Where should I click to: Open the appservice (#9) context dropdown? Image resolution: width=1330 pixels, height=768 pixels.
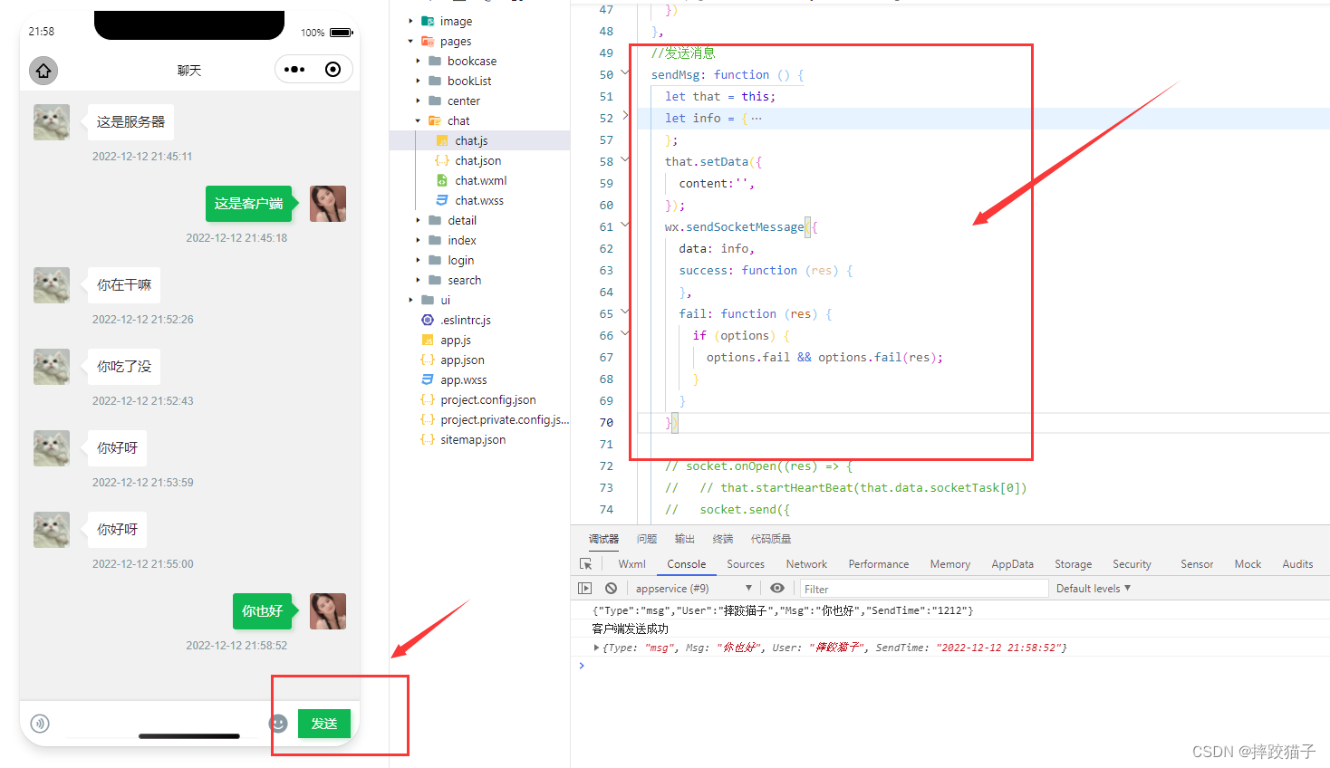point(693,589)
